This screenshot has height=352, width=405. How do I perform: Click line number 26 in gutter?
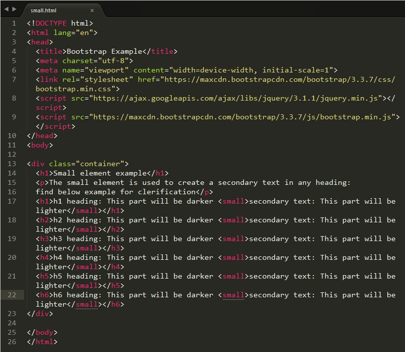pos(12,342)
